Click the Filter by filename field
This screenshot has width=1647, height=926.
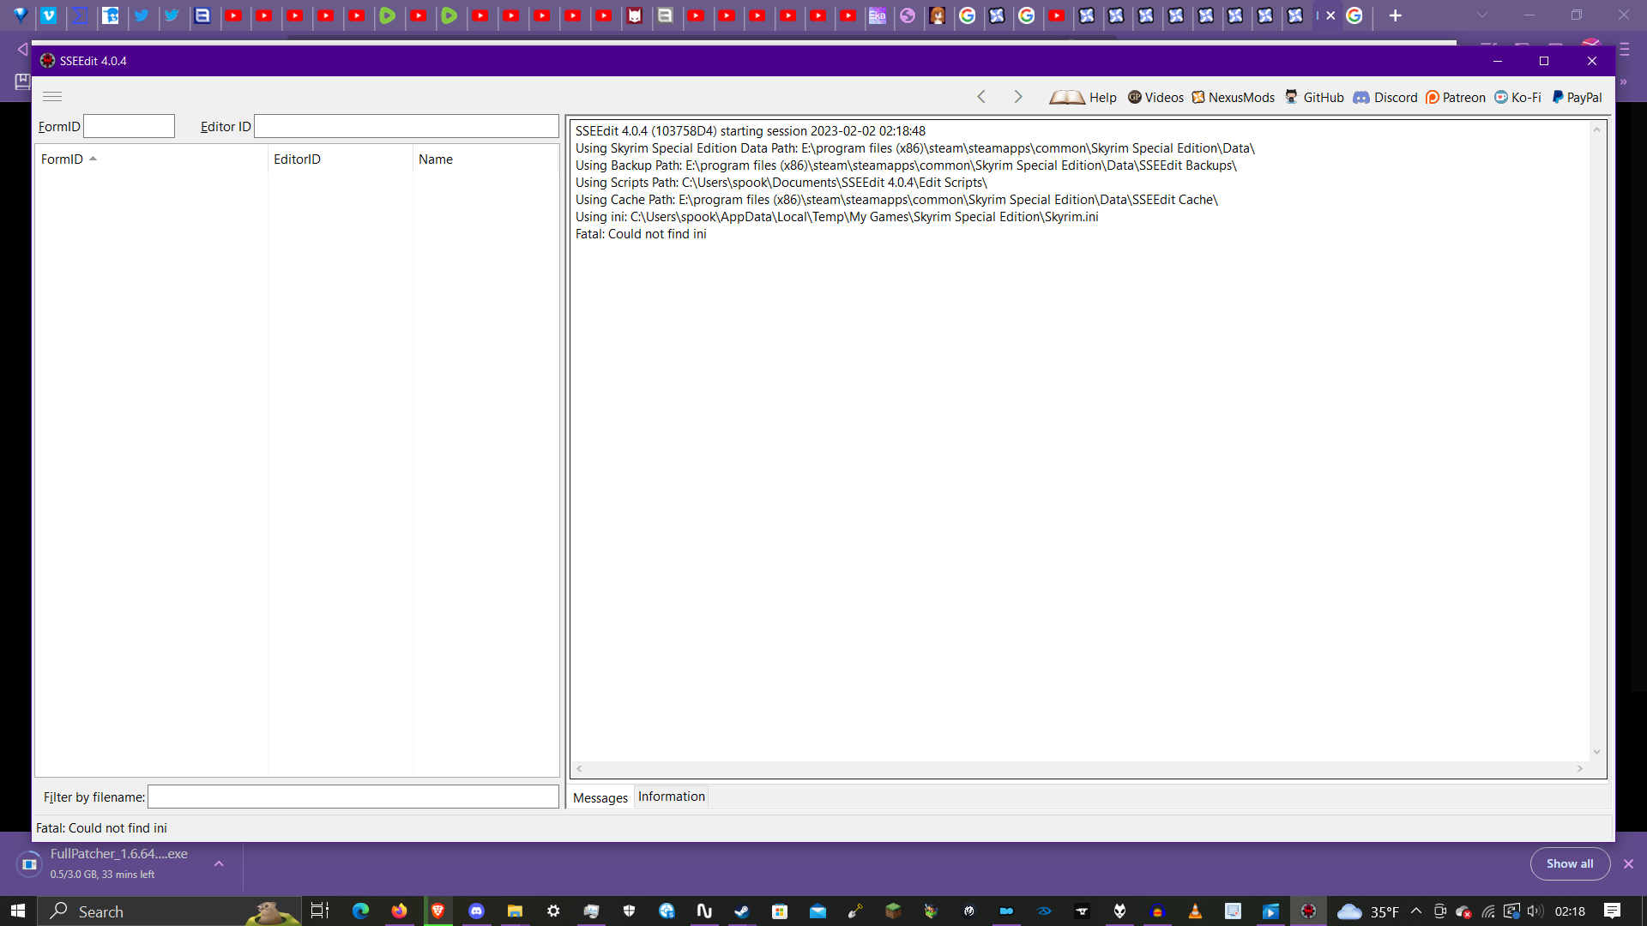(353, 797)
